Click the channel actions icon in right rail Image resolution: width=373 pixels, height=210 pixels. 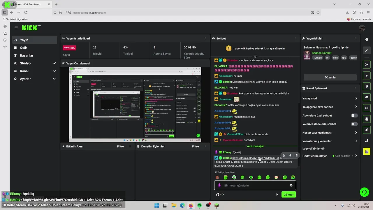367,119
